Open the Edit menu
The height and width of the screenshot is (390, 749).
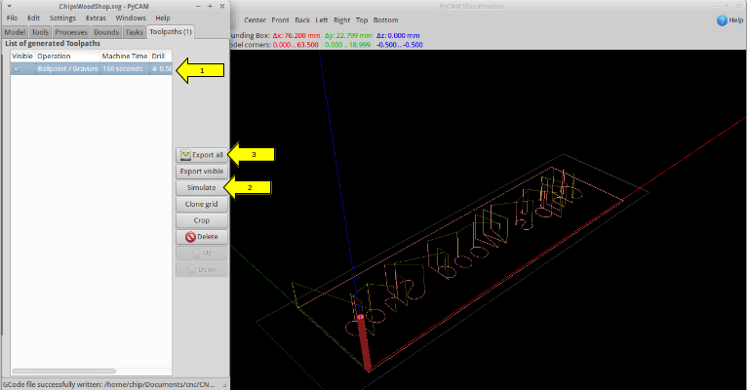click(33, 19)
